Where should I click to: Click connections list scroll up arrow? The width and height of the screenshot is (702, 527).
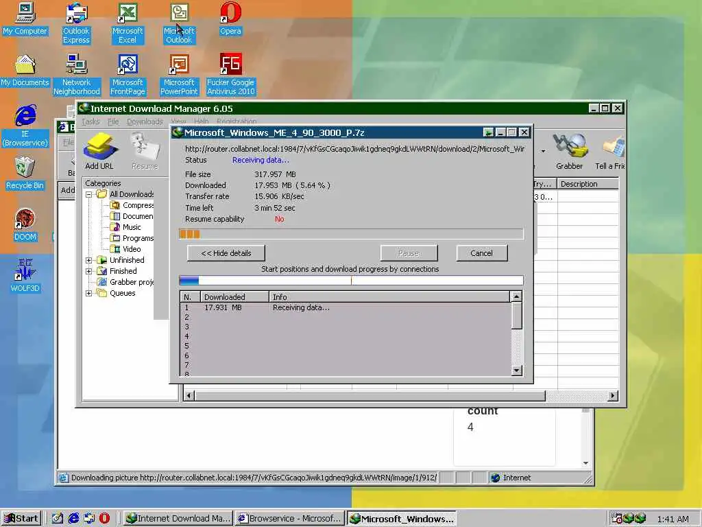click(516, 296)
